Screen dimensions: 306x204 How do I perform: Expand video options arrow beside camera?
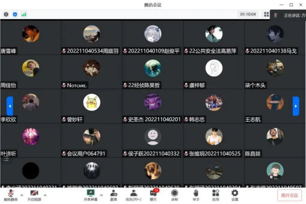(45, 195)
